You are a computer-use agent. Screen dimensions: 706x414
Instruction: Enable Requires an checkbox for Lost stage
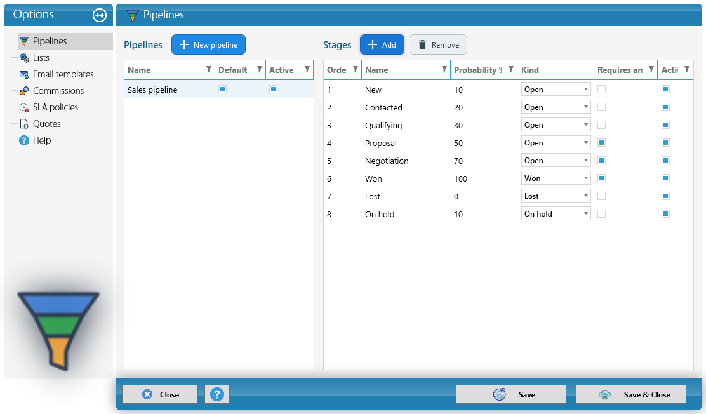tap(601, 196)
